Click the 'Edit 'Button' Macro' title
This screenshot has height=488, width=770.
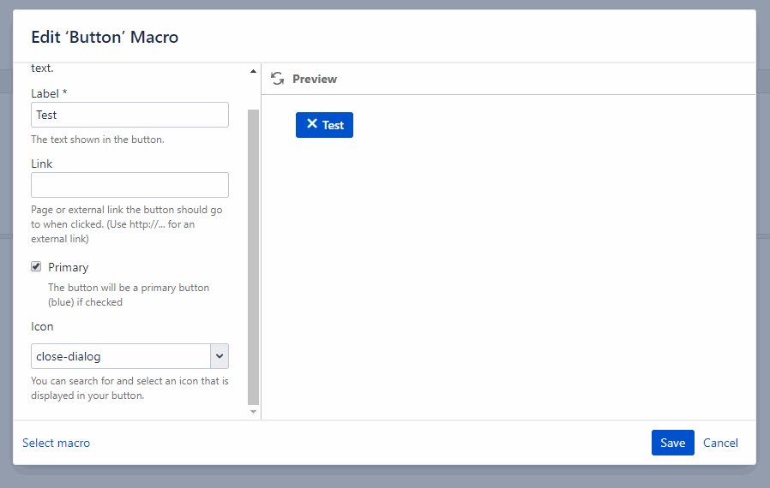(x=105, y=38)
